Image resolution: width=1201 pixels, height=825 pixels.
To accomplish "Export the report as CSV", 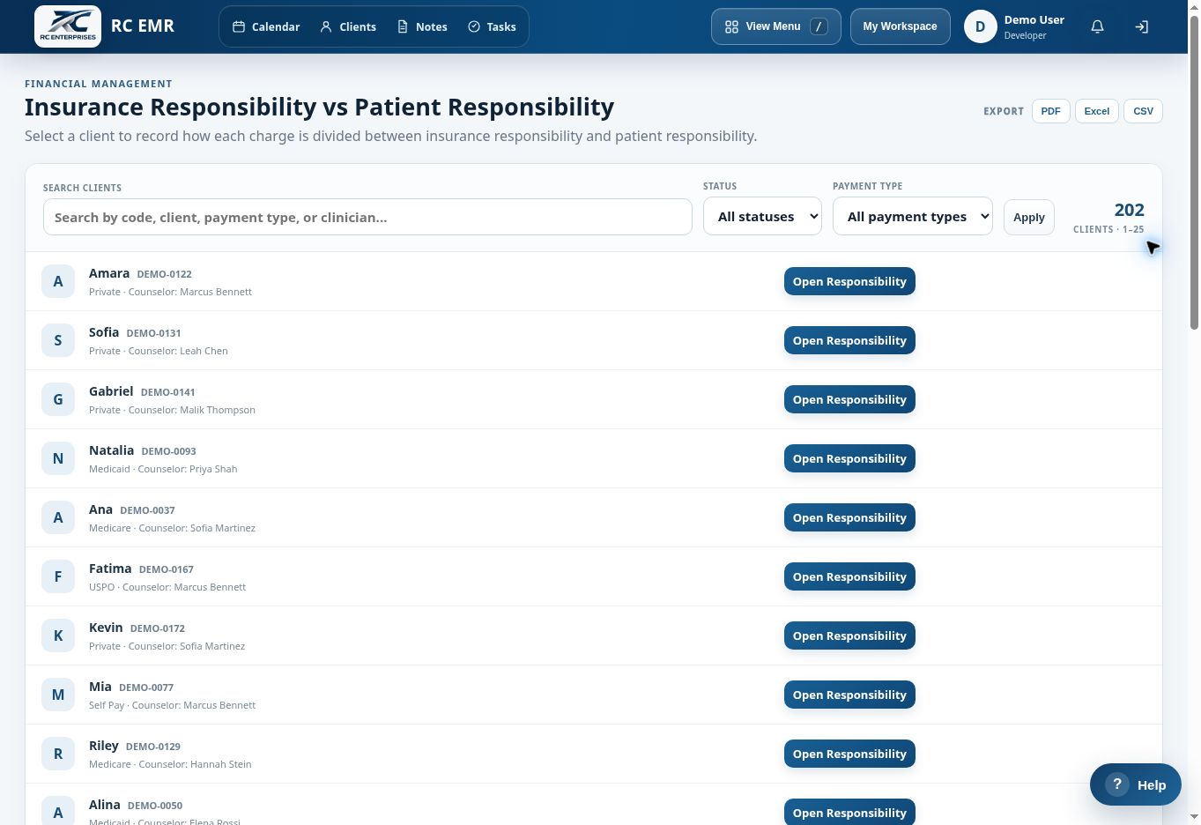I will pos(1144,111).
